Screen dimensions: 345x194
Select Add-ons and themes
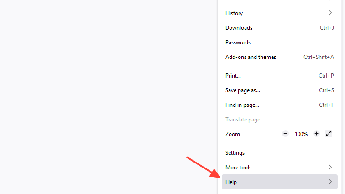[x=251, y=57]
